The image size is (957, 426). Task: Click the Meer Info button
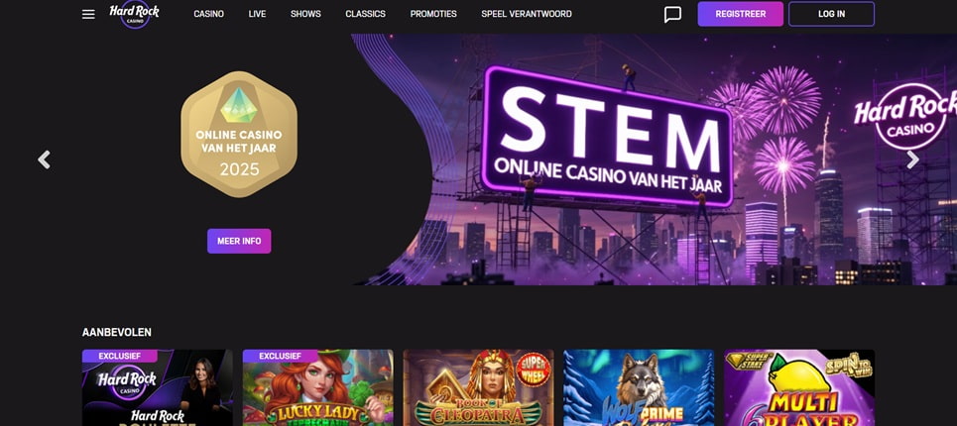point(239,241)
